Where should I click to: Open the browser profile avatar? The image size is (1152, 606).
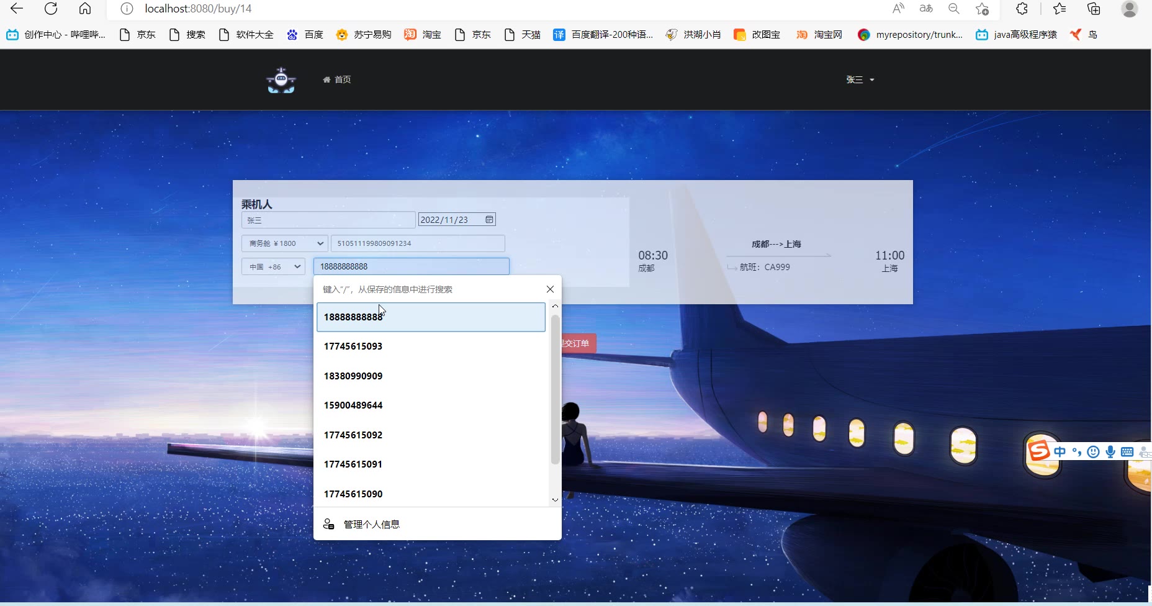coord(1130,9)
